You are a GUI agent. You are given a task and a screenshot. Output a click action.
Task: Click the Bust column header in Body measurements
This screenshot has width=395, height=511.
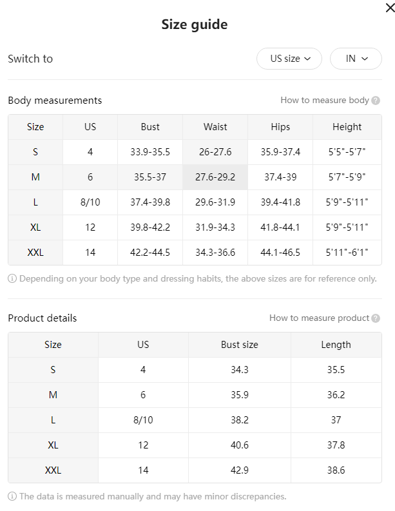(150, 127)
